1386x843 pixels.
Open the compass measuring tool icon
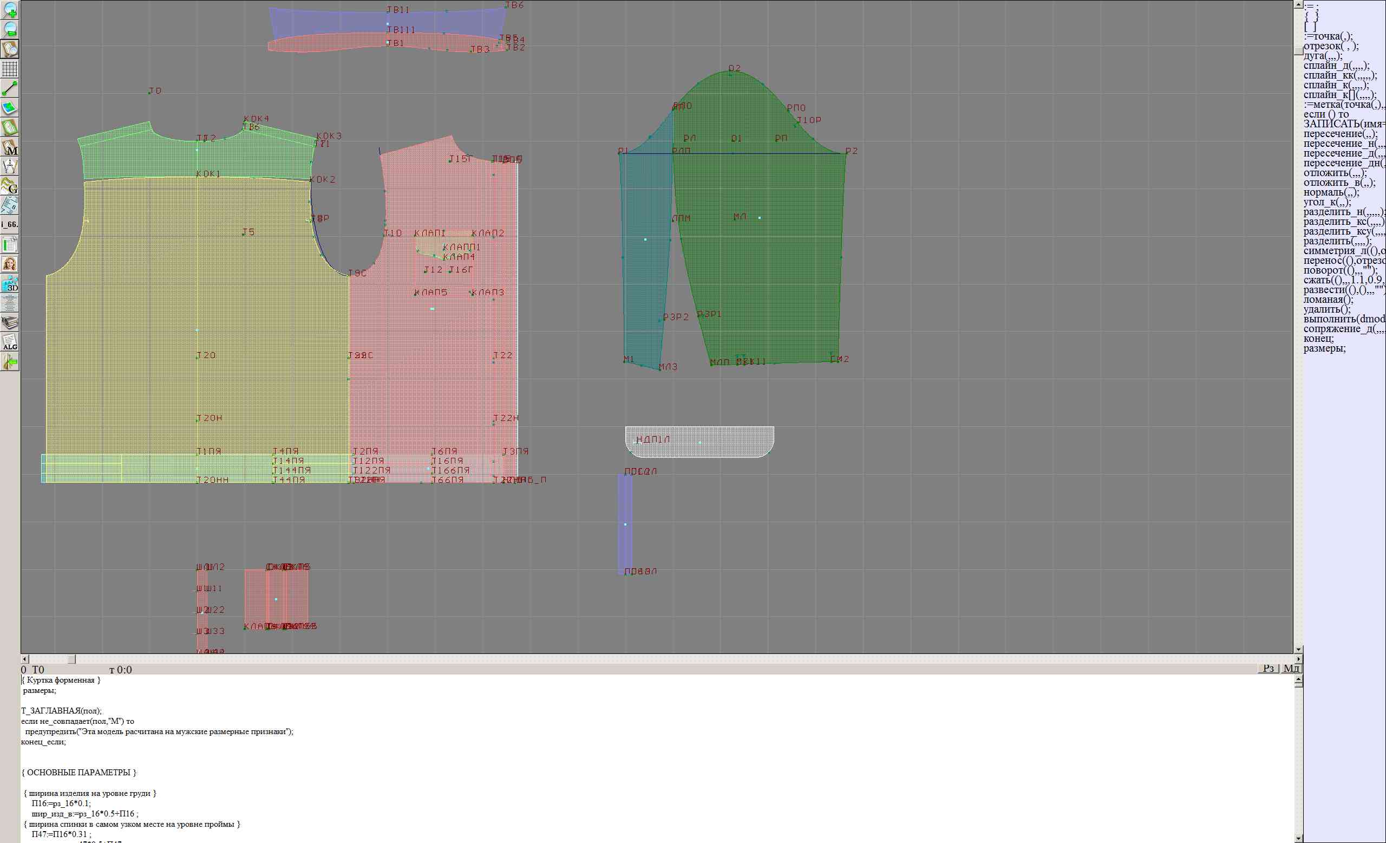point(10,166)
